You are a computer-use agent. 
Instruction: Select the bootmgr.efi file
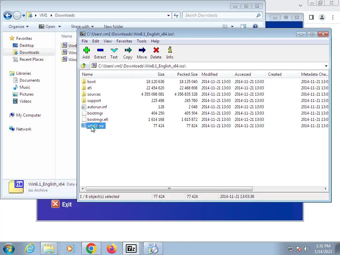pos(98,119)
